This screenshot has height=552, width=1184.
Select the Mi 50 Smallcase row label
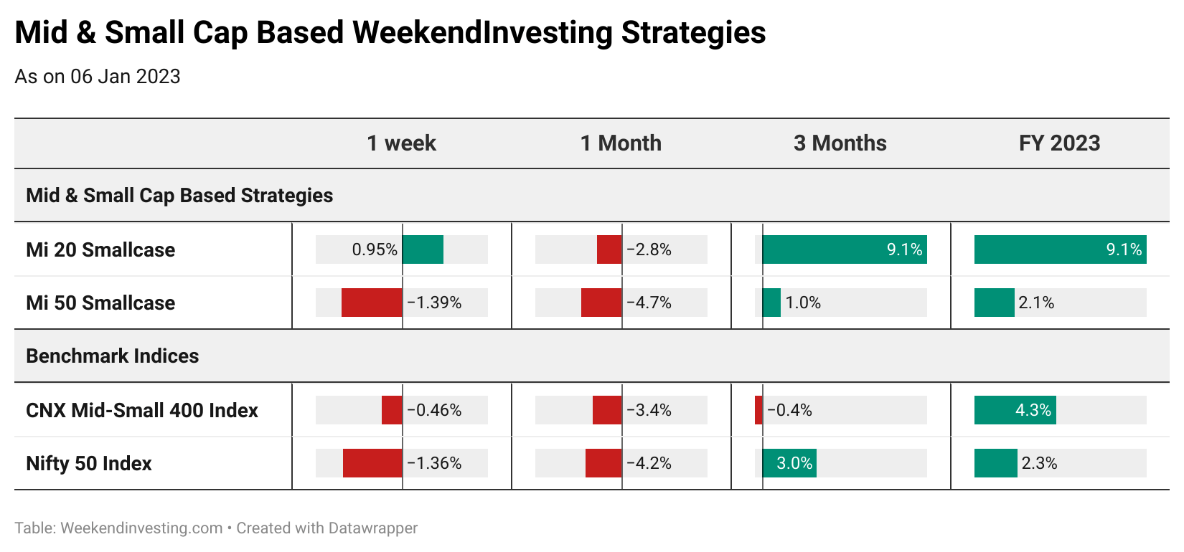(x=100, y=303)
